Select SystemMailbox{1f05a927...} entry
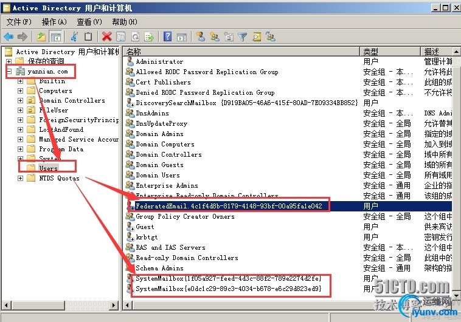The width and height of the screenshot is (461, 322). (229, 278)
